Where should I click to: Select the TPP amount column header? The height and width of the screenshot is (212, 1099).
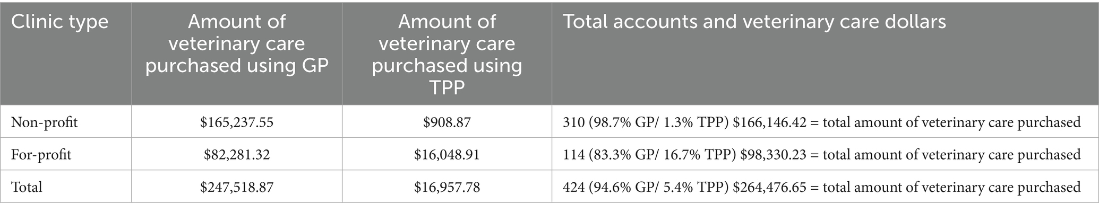(x=447, y=54)
